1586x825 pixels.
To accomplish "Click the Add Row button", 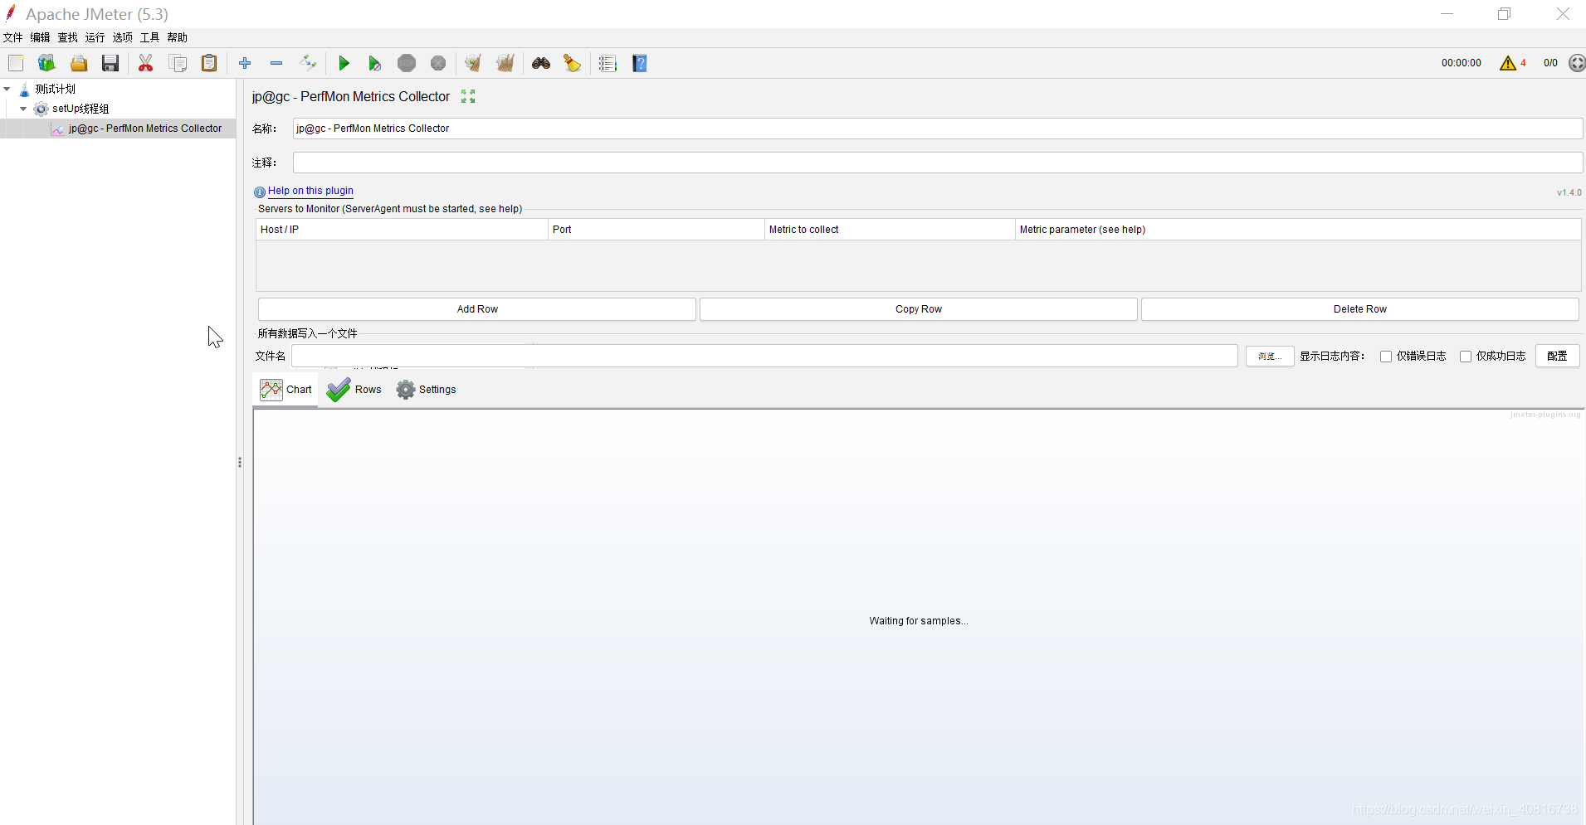I will 477,309.
